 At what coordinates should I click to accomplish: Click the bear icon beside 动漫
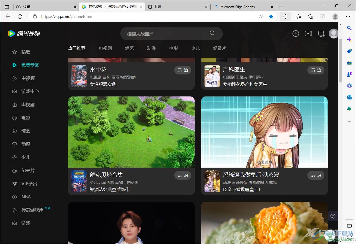[15, 144]
